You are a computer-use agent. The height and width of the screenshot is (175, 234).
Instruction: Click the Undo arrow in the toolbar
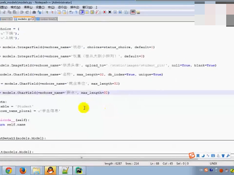click(22, 12)
